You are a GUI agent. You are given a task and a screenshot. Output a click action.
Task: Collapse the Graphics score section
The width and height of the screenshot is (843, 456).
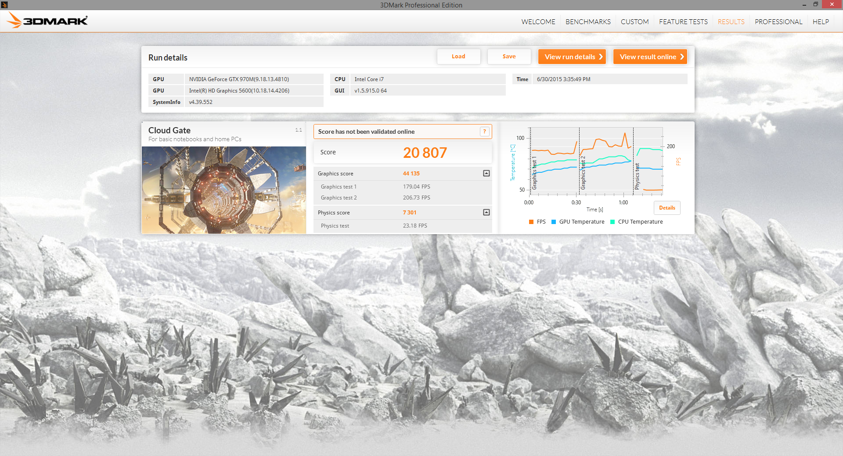tap(486, 173)
